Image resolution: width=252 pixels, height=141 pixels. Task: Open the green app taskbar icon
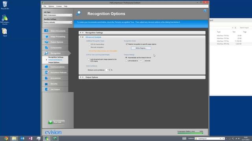pos(55,138)
